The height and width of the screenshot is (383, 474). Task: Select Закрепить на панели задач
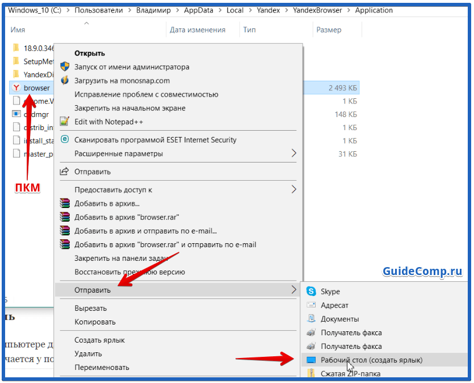point(178,259)
